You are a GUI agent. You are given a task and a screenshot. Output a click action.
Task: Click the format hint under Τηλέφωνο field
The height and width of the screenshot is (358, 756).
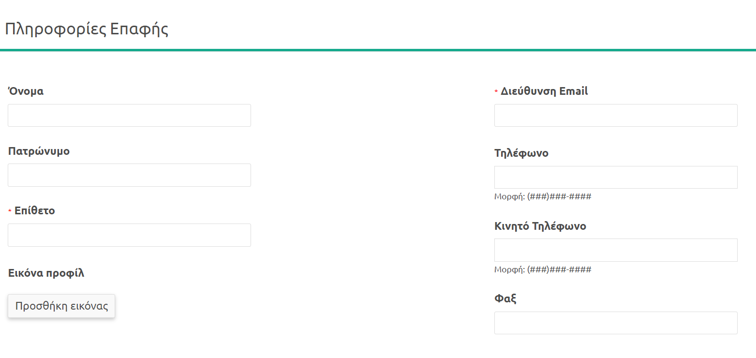pyautogui.click(x=542, y=196)
